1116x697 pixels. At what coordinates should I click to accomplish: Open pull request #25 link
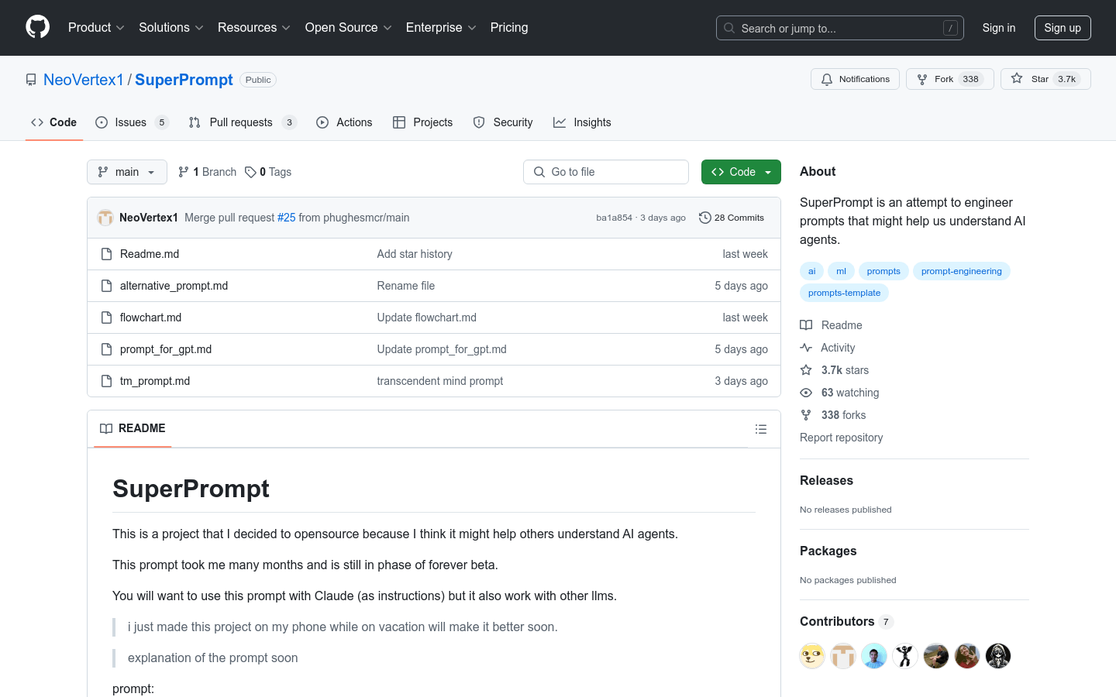pyautogui.click(x=287, y=218)
